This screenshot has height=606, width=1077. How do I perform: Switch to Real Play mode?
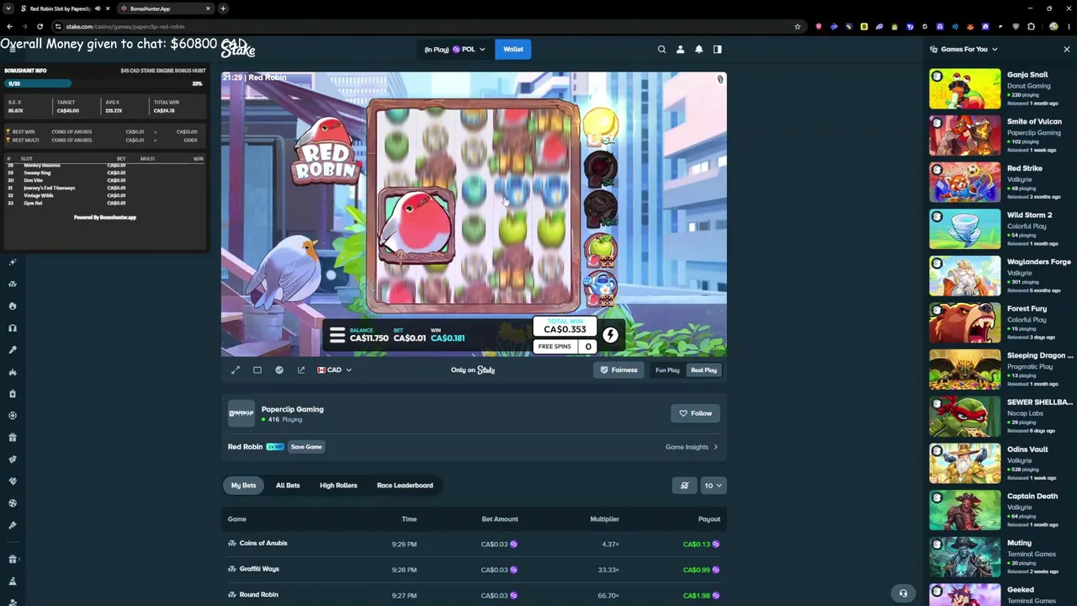703,370
